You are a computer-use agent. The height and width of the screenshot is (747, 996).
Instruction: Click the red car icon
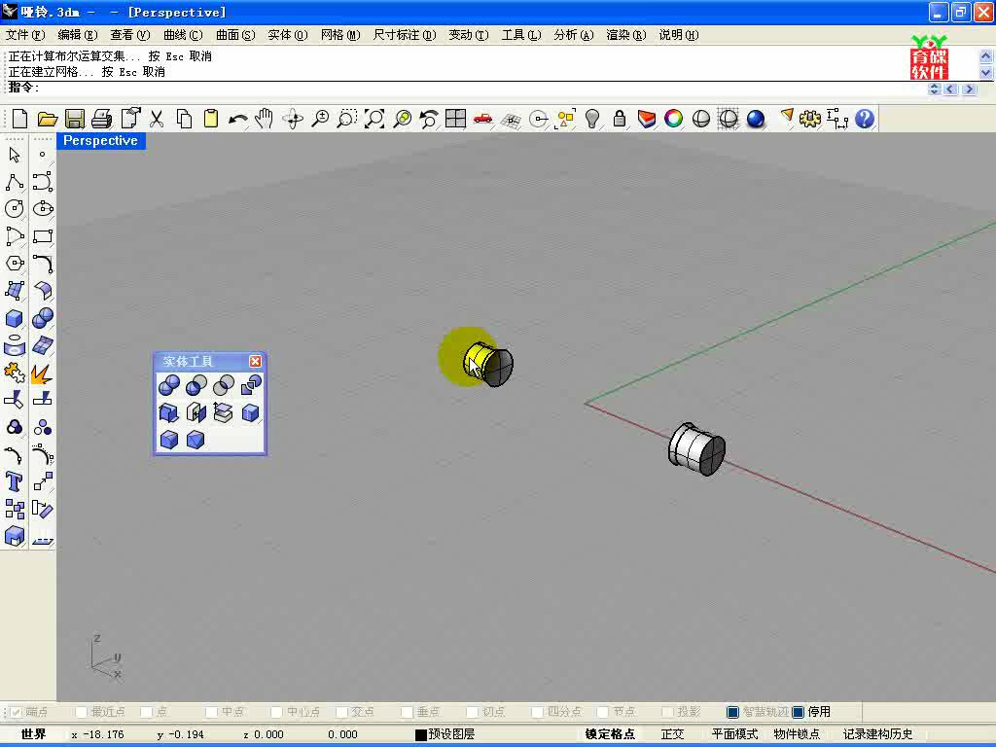[483, 119]
